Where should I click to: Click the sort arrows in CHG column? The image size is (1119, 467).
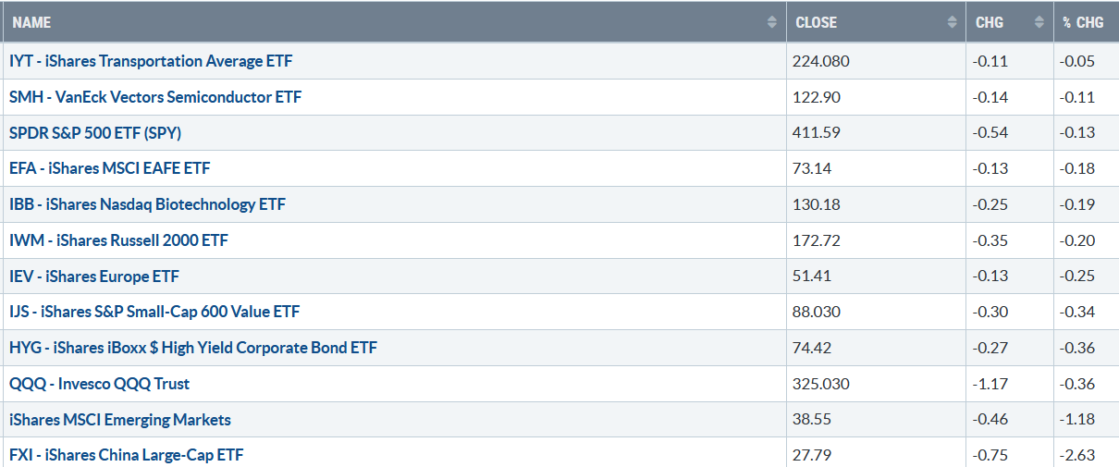1039,22
